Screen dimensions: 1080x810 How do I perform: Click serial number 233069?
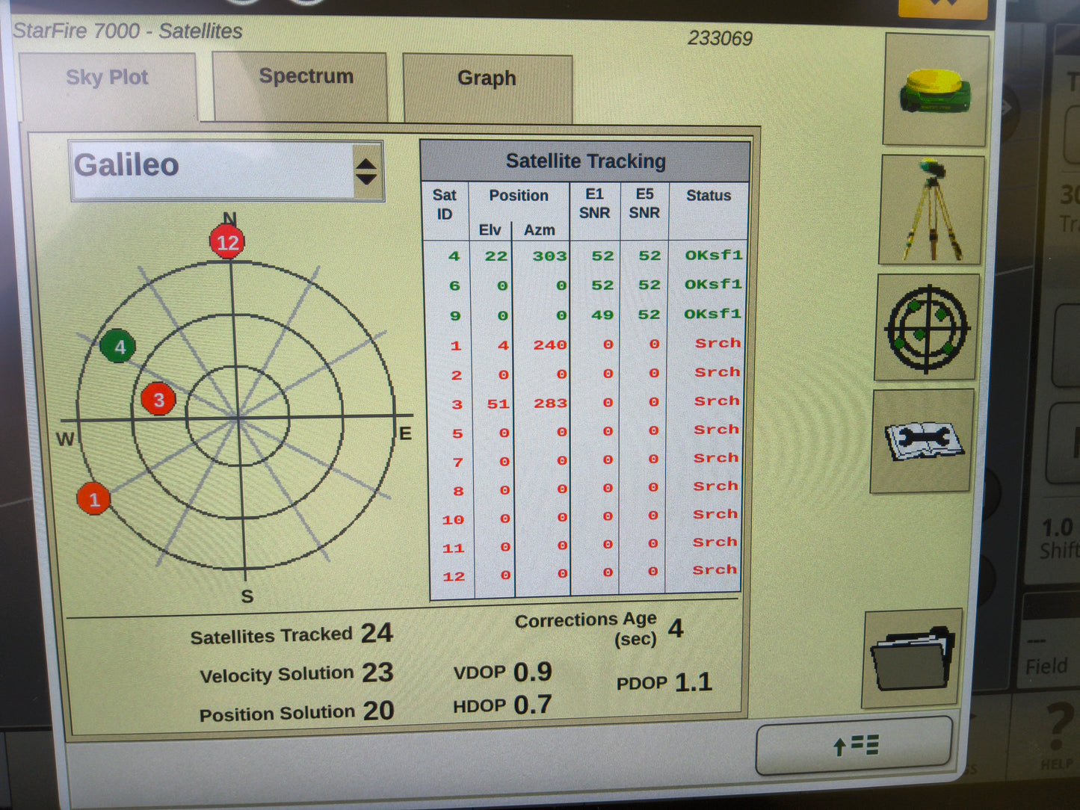720,38
